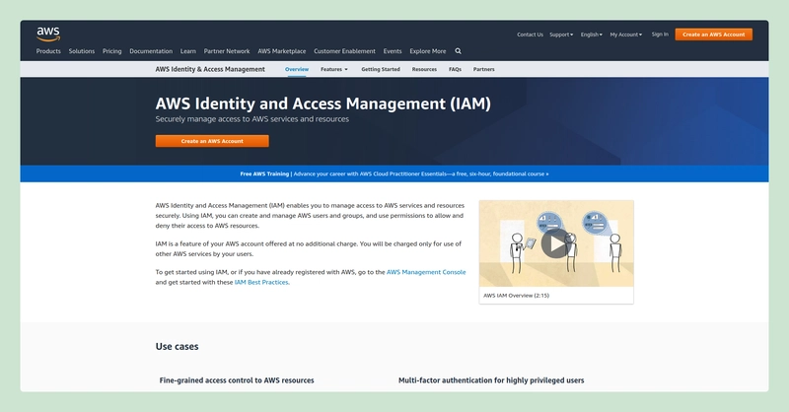Screen dimensions: 789x412
Task: Expand the Features dropdown tab
Action: coord(334,69)
